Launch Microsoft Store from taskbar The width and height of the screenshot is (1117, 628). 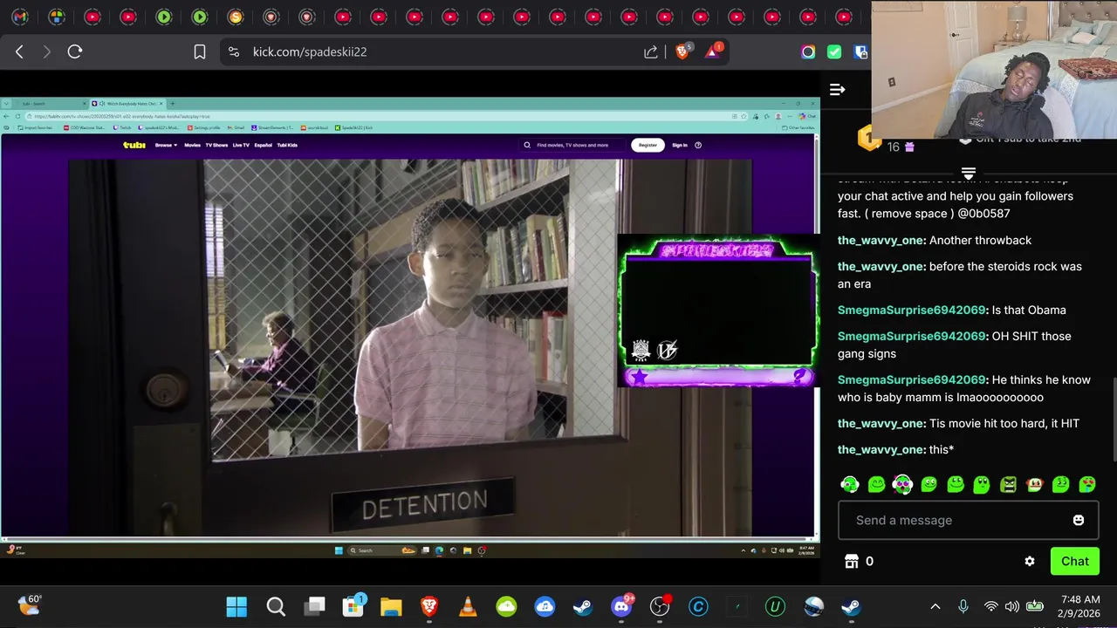coord(353,606)
